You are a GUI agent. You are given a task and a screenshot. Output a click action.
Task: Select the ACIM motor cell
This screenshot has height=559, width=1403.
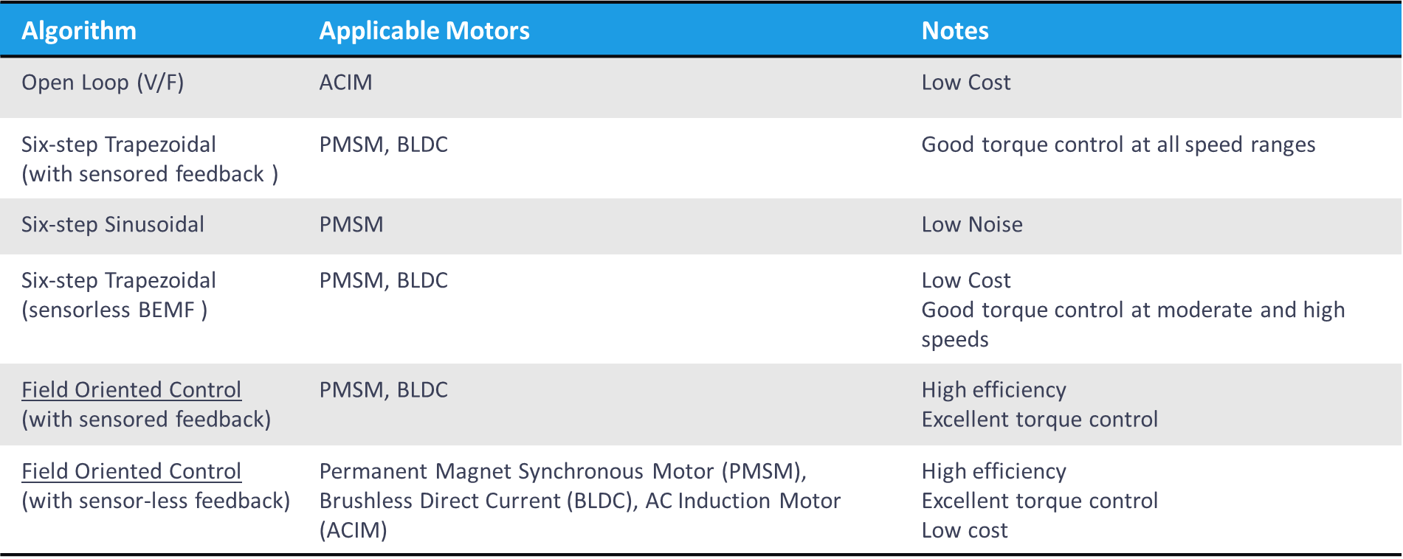(x=345, y=82)
